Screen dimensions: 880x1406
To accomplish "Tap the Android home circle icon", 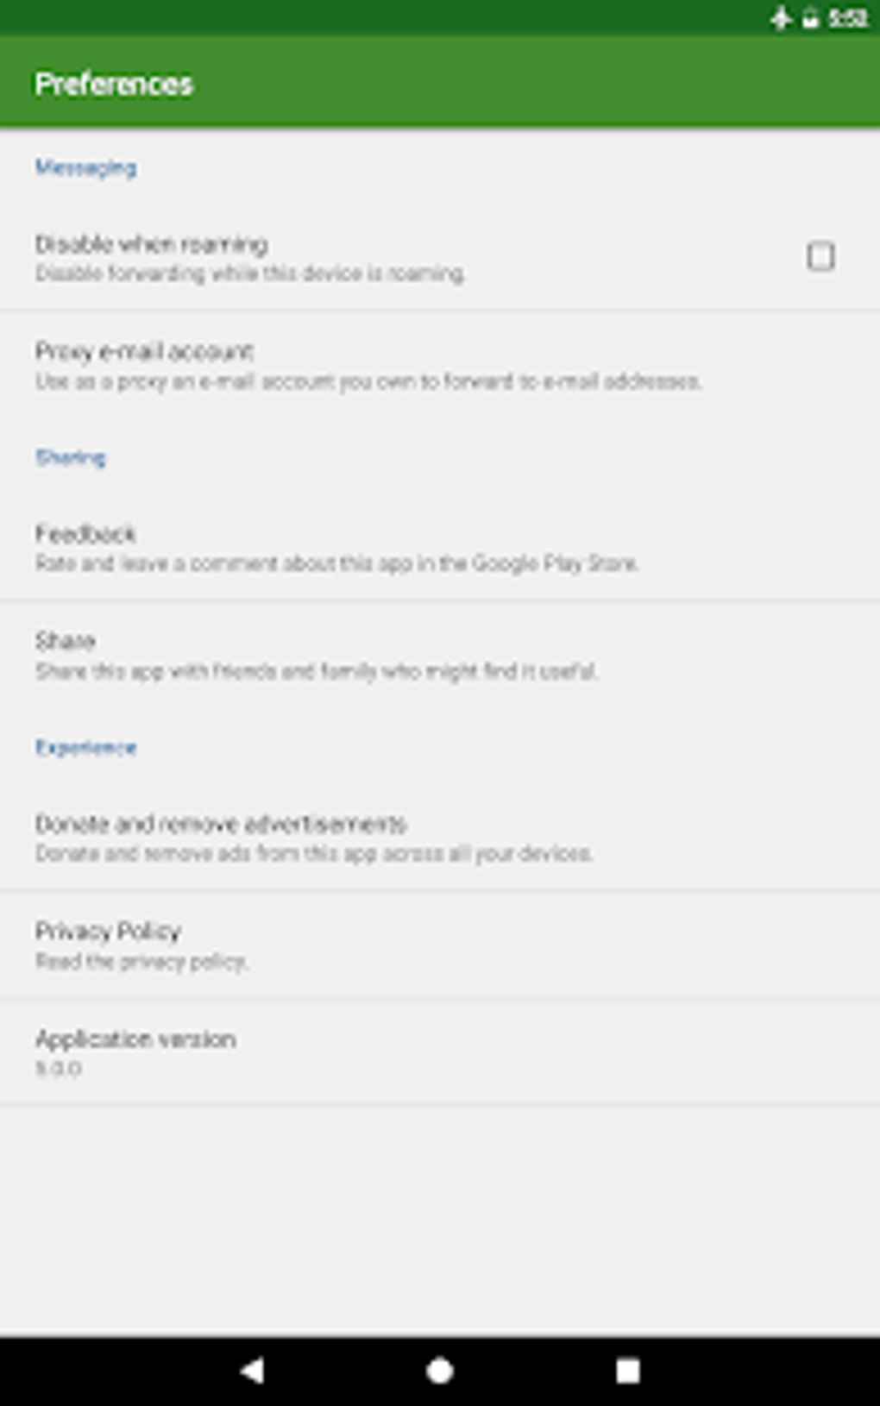I will tap(440, 1370).
